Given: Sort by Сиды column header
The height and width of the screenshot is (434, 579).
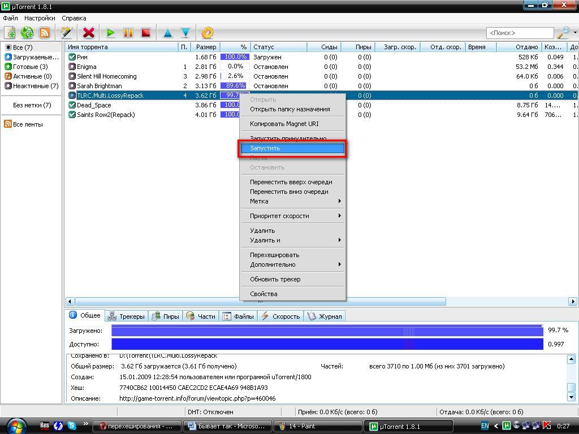Looking at the screenshot, I should click(x=324, y=47).
